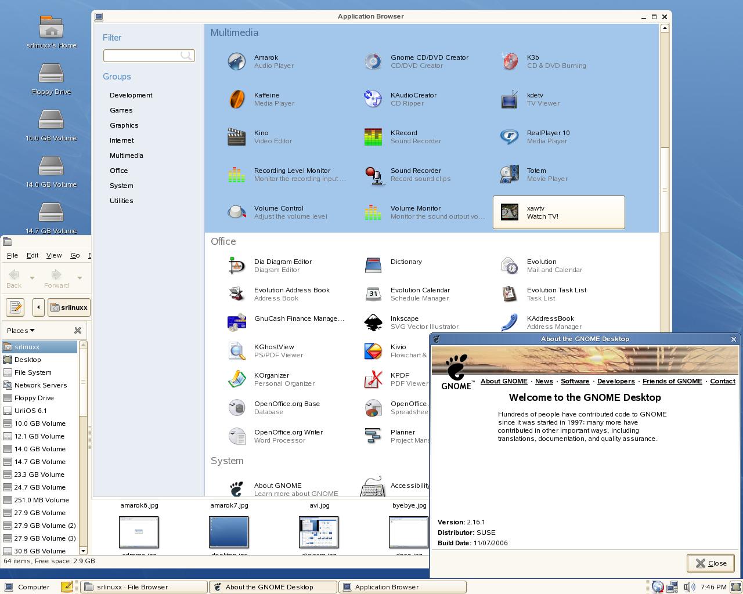
Task: Launch Evolution Mail and Calendar icon
Action: pos(509,266)
